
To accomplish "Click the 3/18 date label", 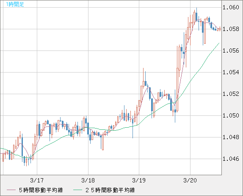I will (x=88, y=180).
